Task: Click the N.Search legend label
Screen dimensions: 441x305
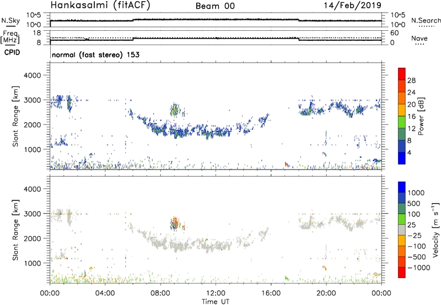Action: click(426, 20)
